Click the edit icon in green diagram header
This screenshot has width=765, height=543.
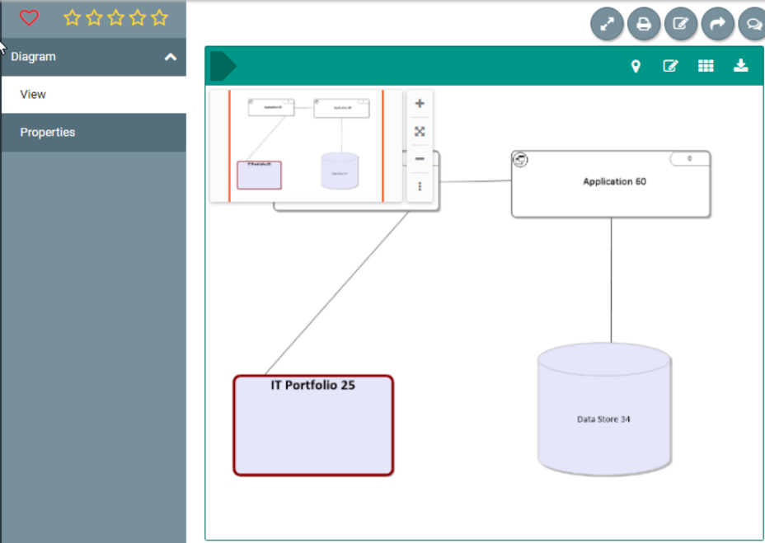click(670, 66)
